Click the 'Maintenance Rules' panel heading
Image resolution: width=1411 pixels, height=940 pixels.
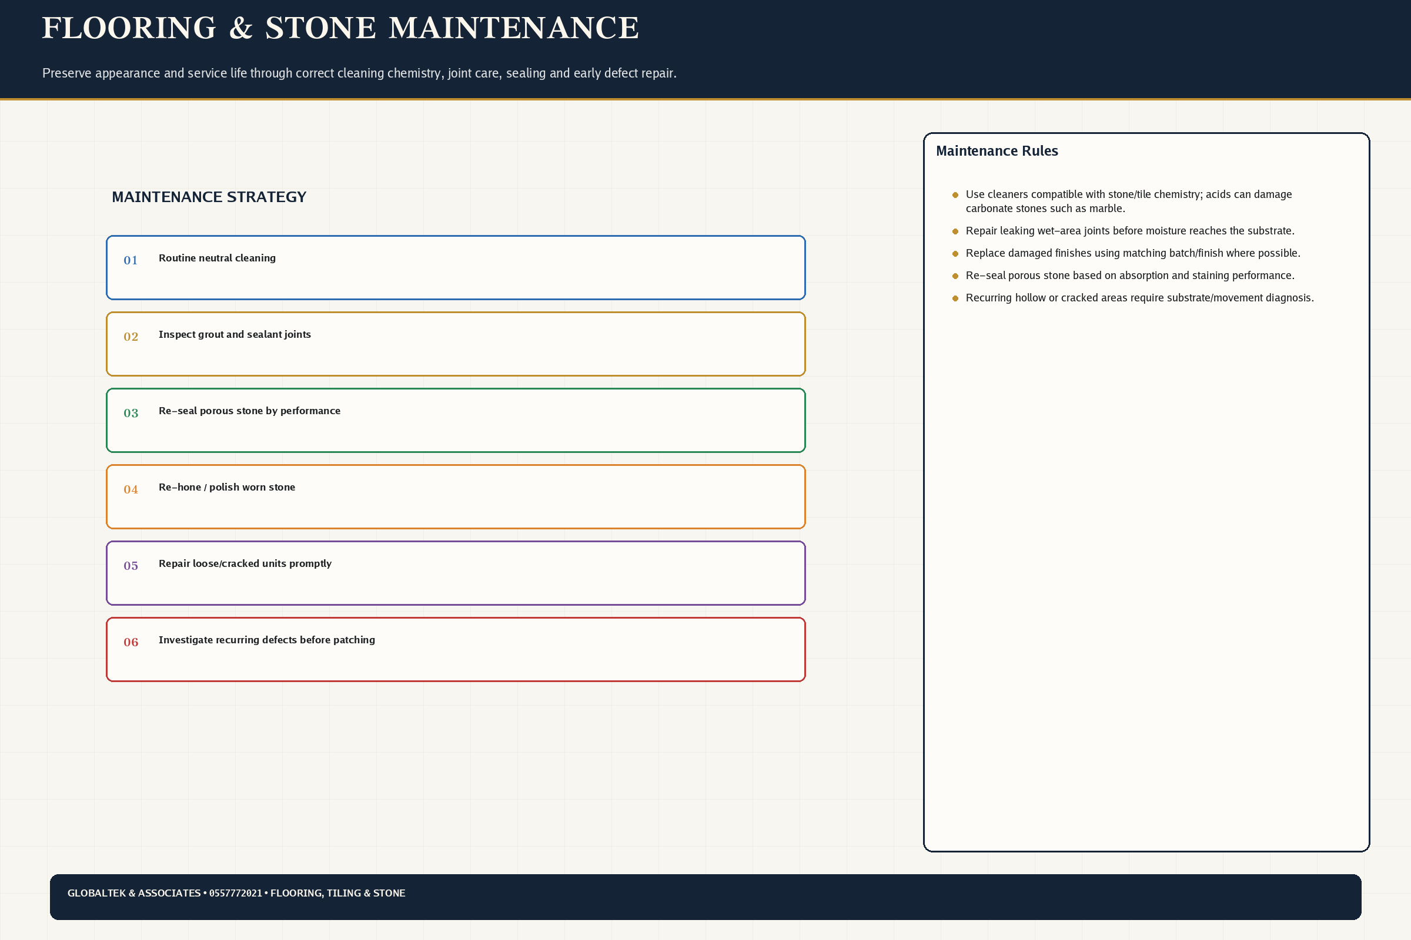pos(997,151)
